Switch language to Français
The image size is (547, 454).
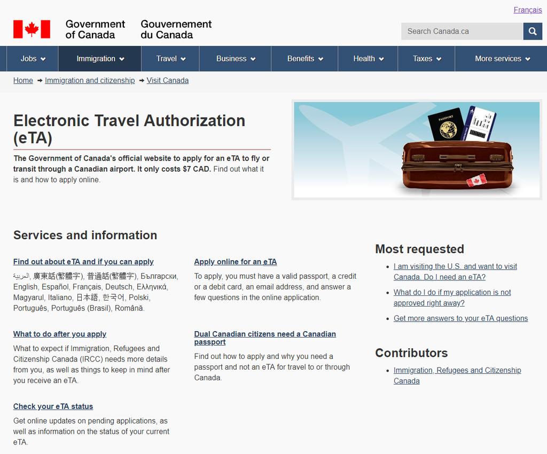[x=527, y=10]
